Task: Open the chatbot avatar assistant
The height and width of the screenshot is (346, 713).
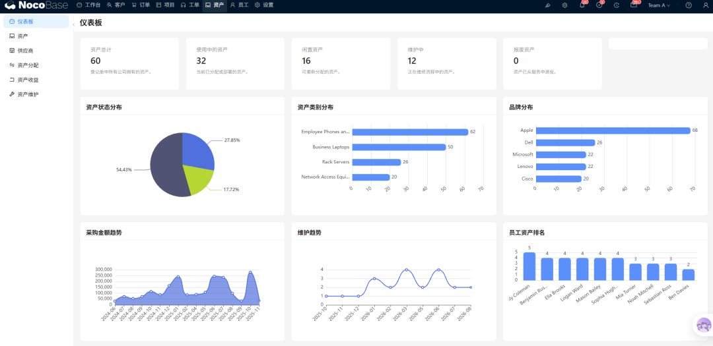Action: 704,325
